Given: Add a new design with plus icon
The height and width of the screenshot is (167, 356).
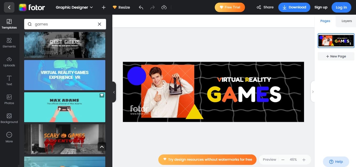Looking at the screenshot, I should point(104,7).
